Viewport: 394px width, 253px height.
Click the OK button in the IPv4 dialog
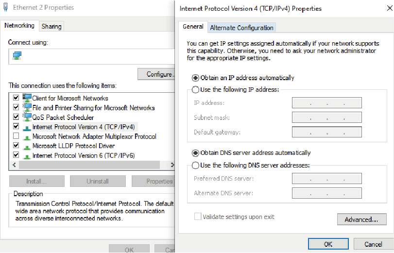328,244
